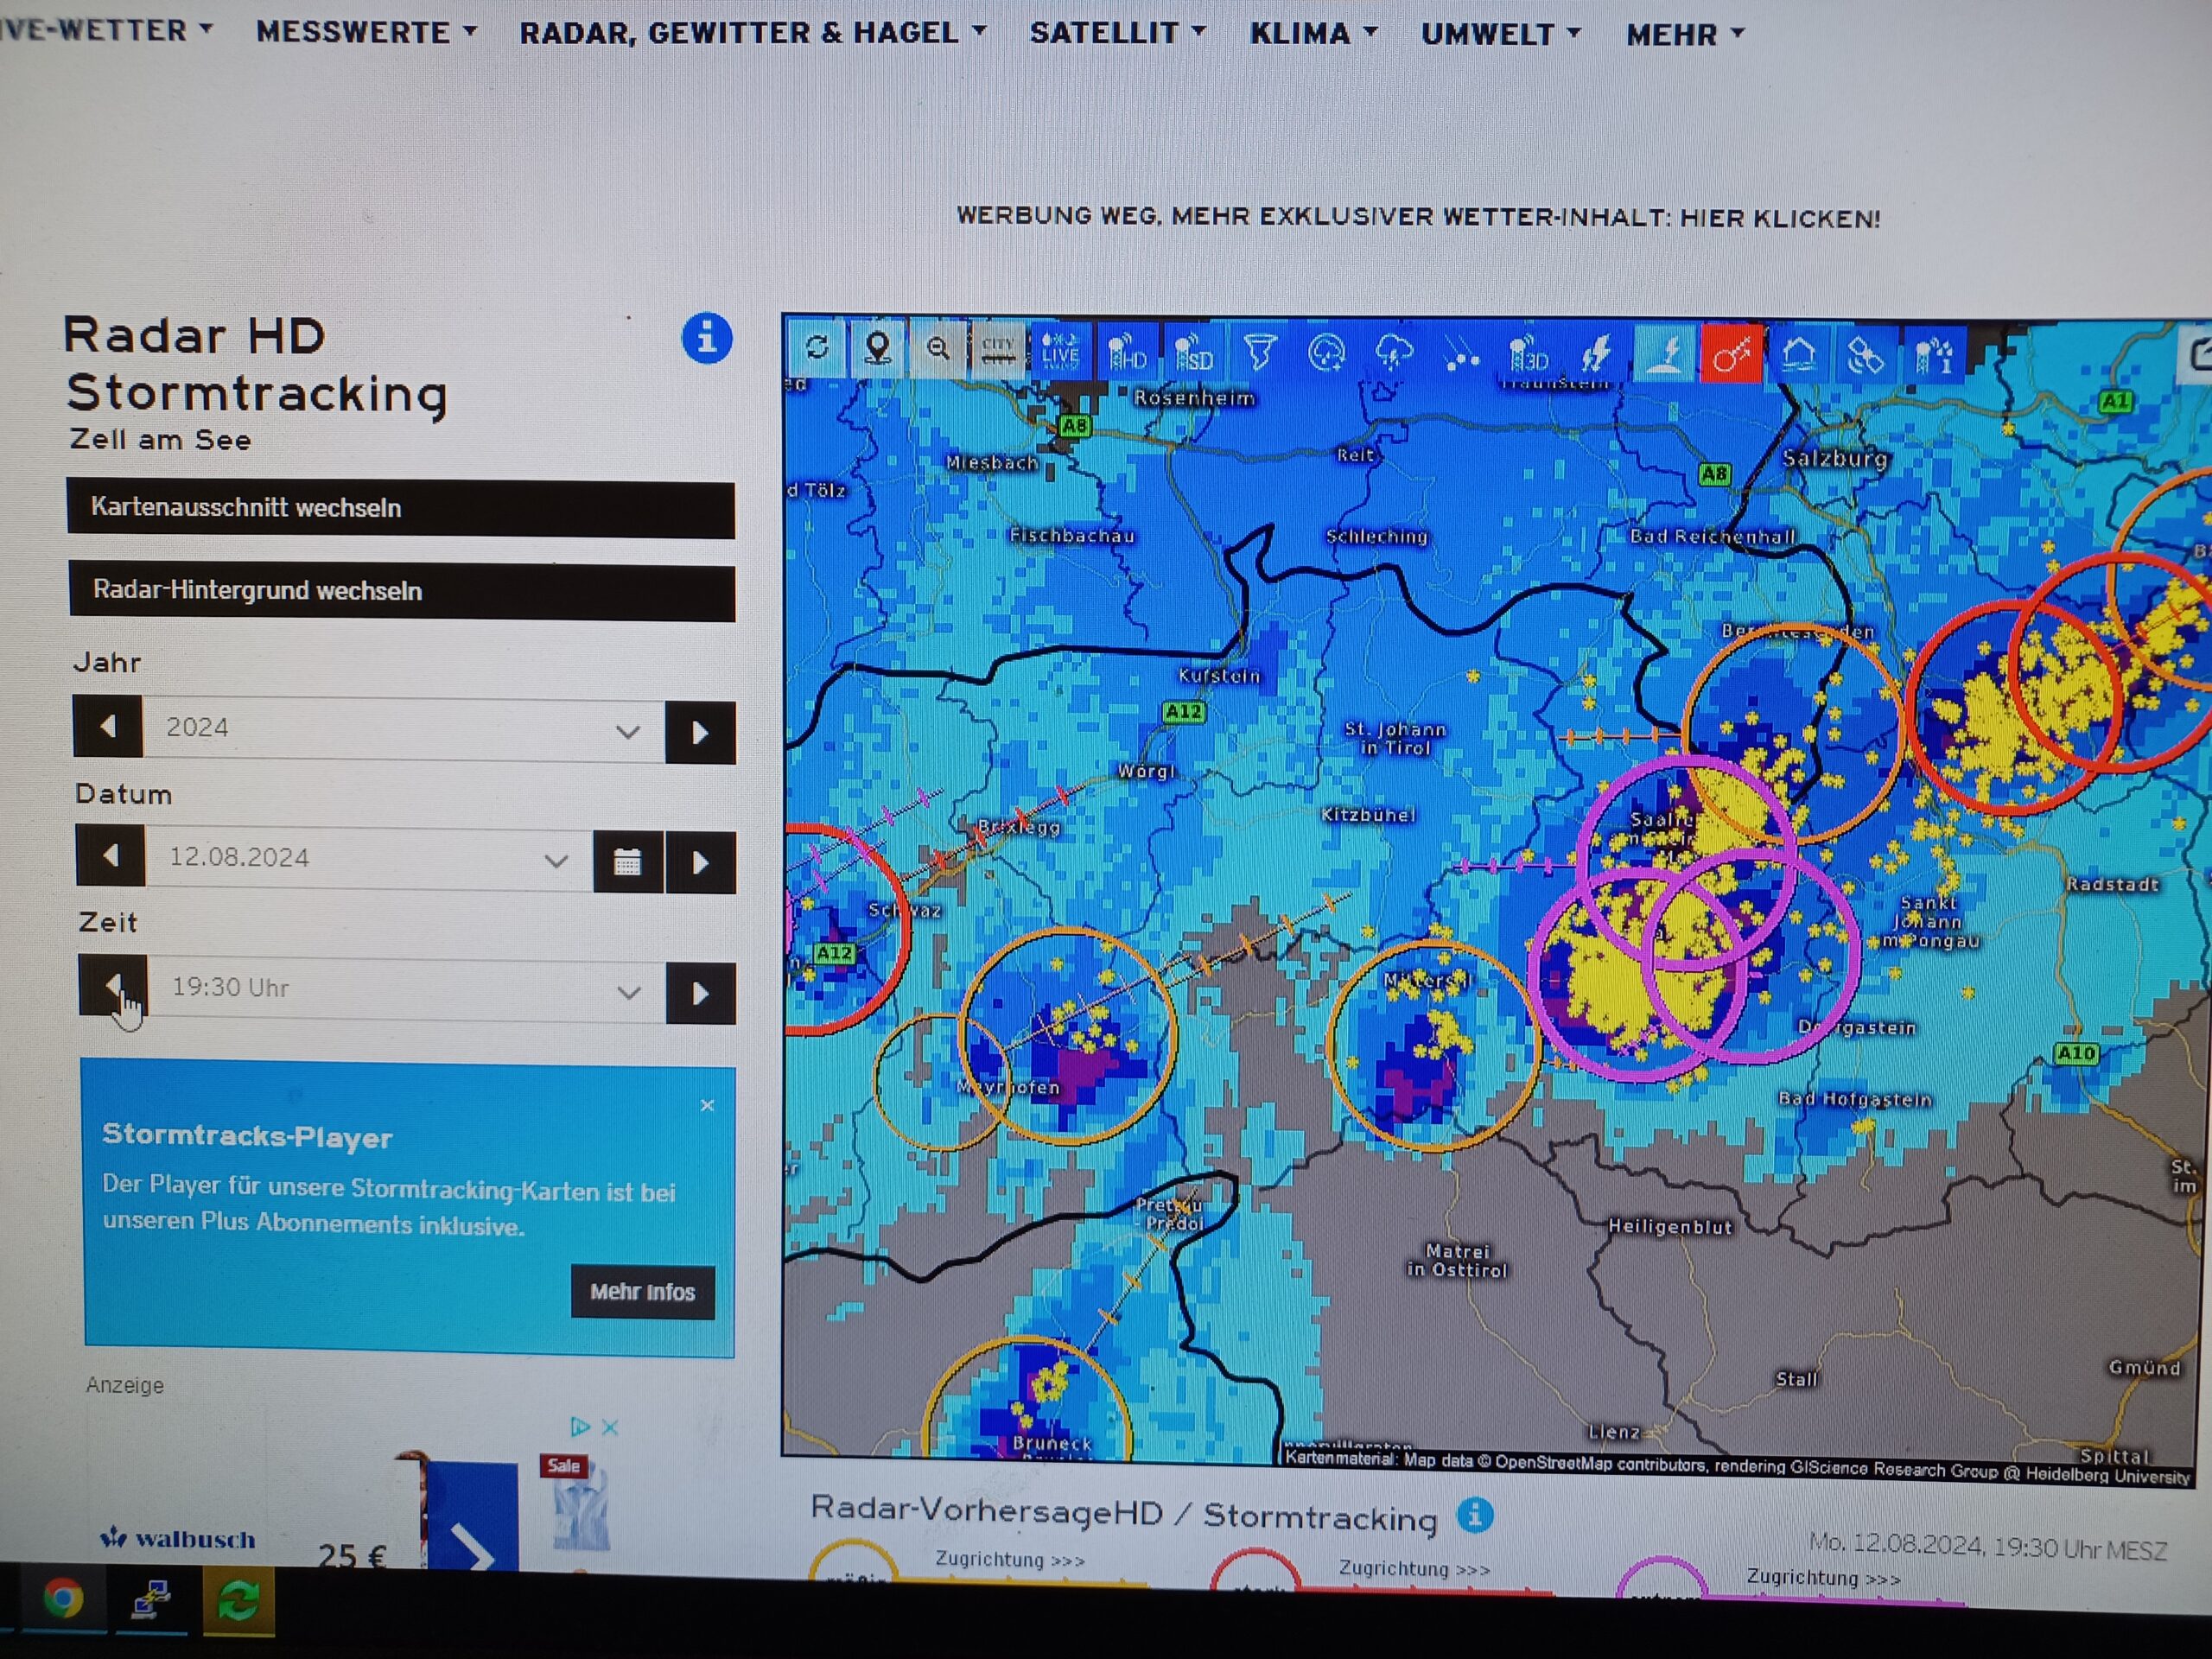Screen dimensions: 2212x1659
Task: Open the SATELLIT menu
Action: tap(1117, 33)
